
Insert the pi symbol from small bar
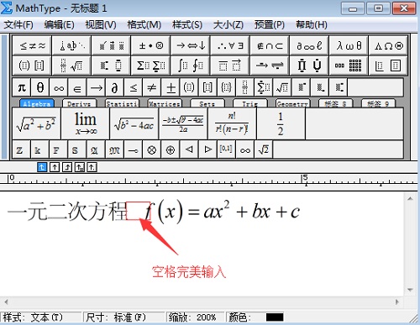pyautogui.click(x=22, y=88)
